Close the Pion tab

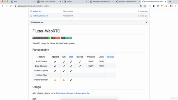click(x=34, y=2)
